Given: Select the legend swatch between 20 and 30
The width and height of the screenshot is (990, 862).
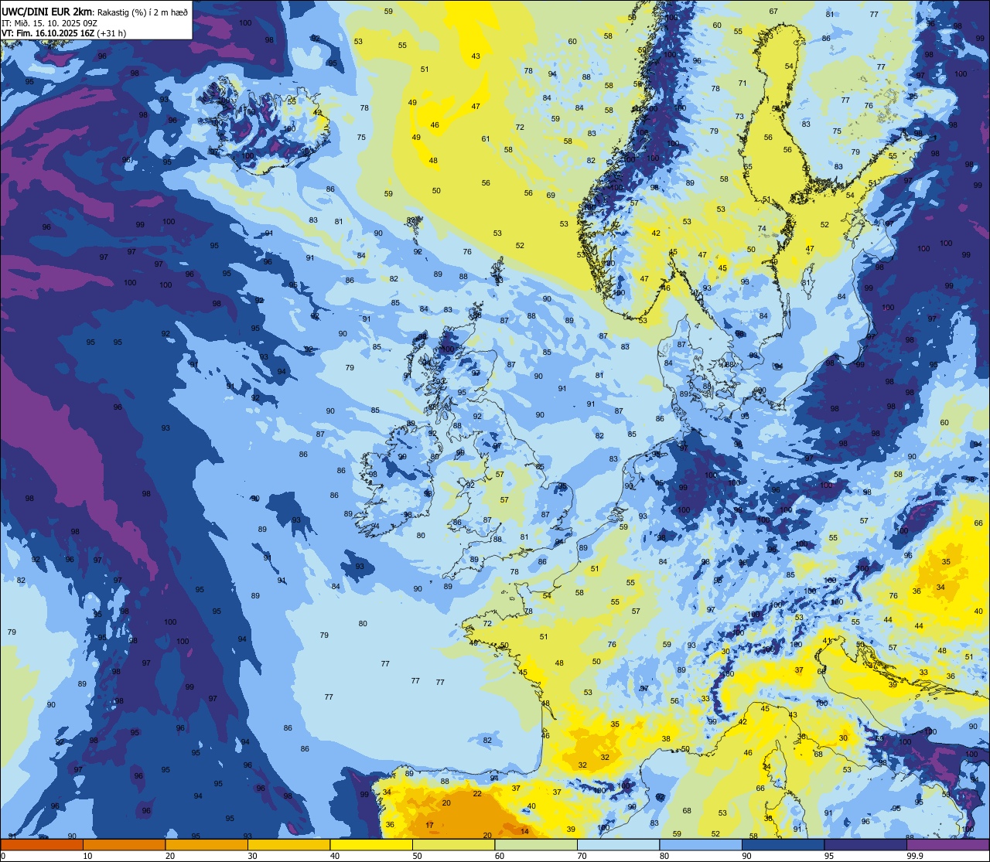Looking at the screenshot, I should pos(206,844).
